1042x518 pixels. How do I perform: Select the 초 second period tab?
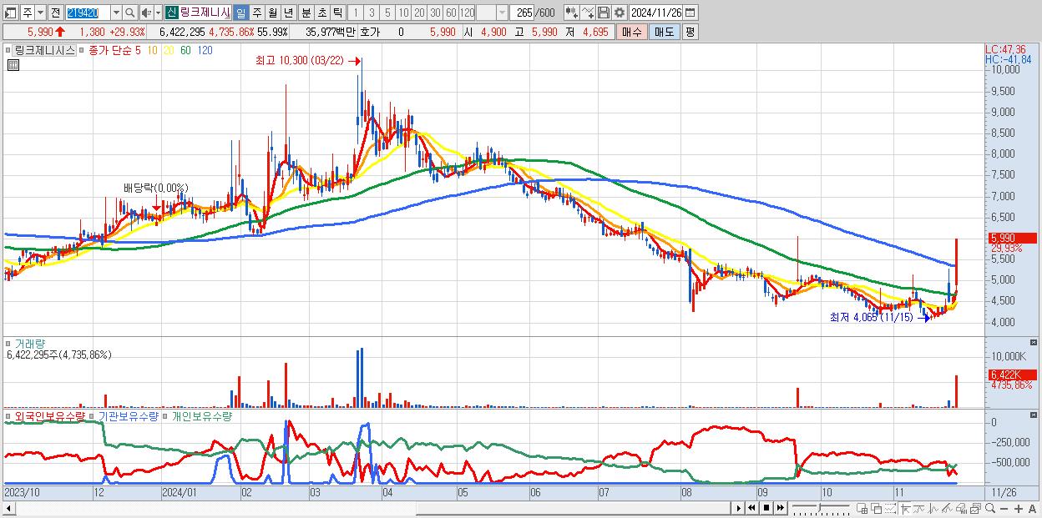click(321, 13)
